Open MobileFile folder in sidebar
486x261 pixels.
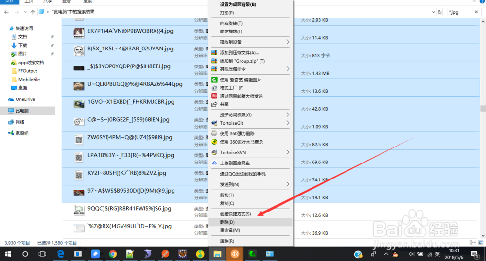coord(29,80)
